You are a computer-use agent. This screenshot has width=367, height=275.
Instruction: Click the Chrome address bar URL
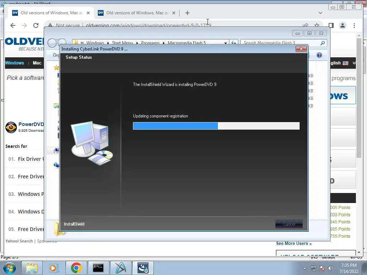pyautogui.click(x=149, y=25)
